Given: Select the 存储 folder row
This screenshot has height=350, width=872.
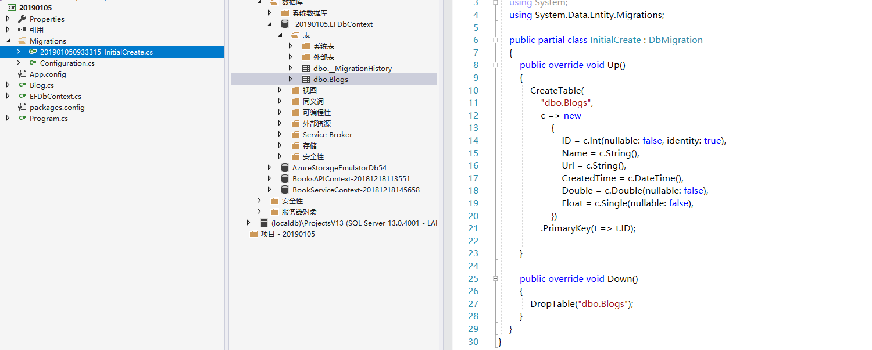Looking at the screenshot, I should (x=334, y=145).
